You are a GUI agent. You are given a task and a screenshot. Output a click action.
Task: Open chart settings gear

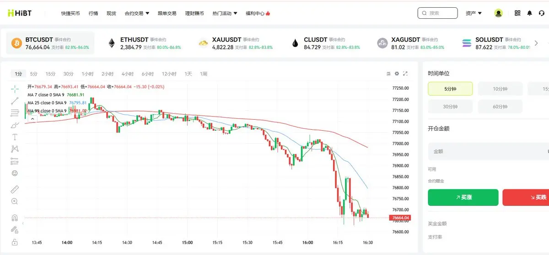[397, 74]
